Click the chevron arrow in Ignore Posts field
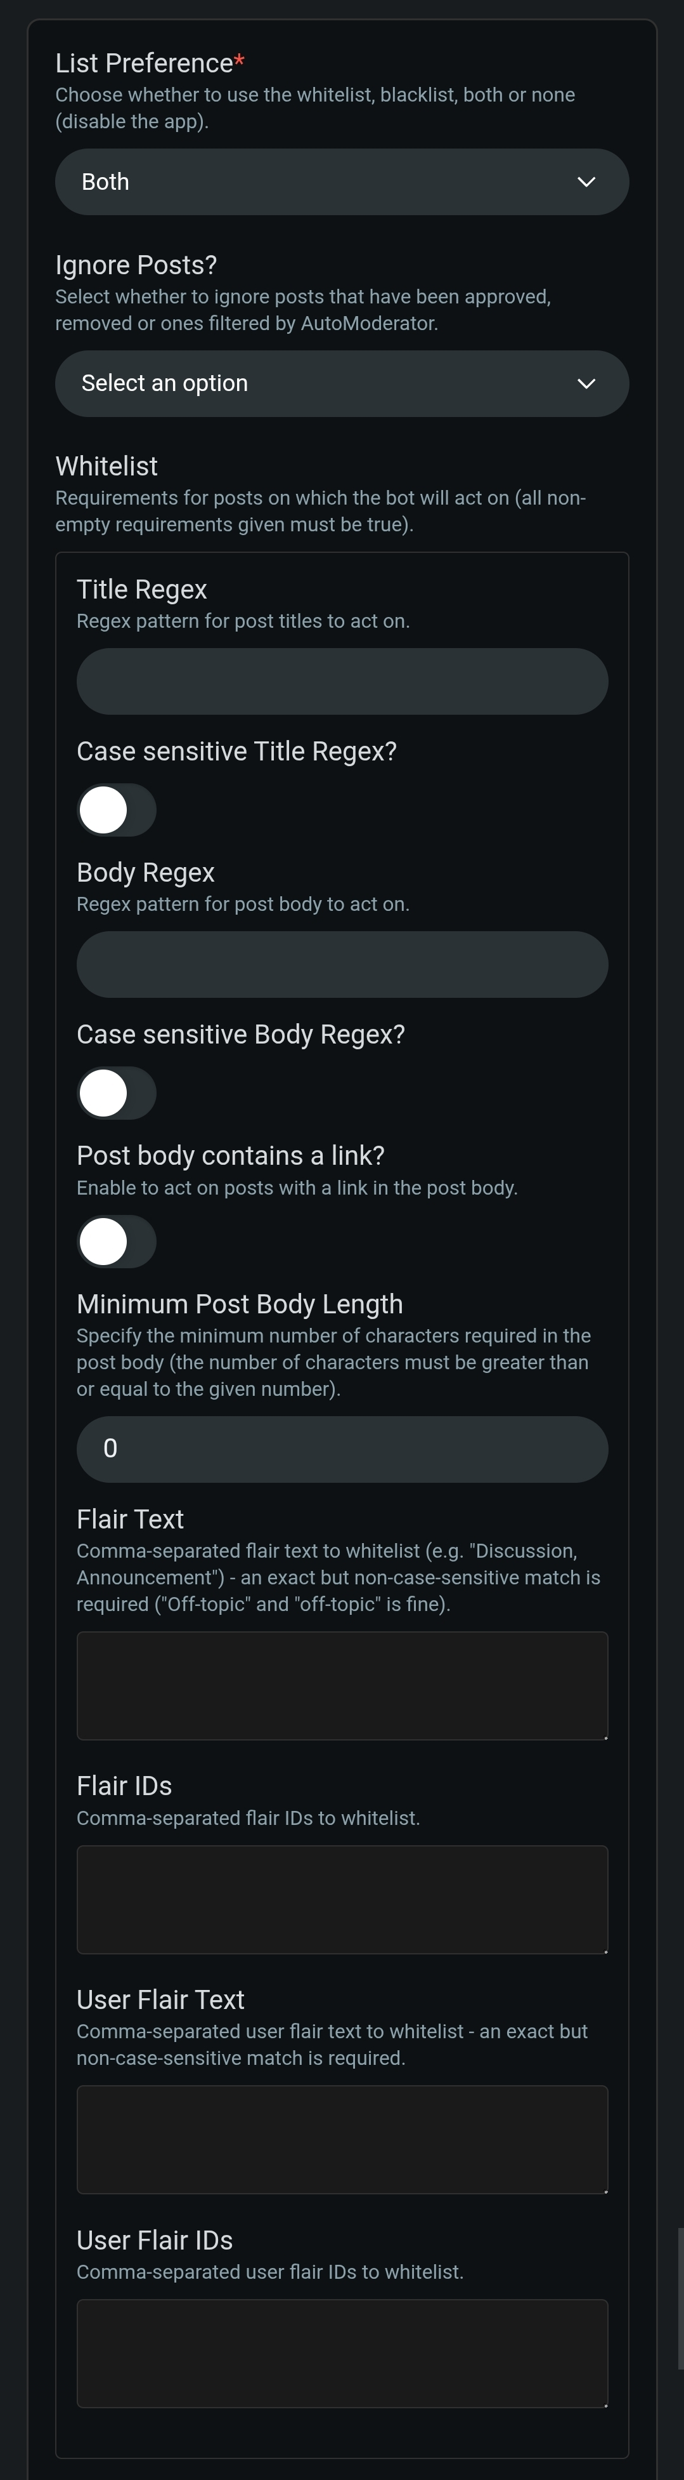This screenshot has width=684, height=2480. 586,383
